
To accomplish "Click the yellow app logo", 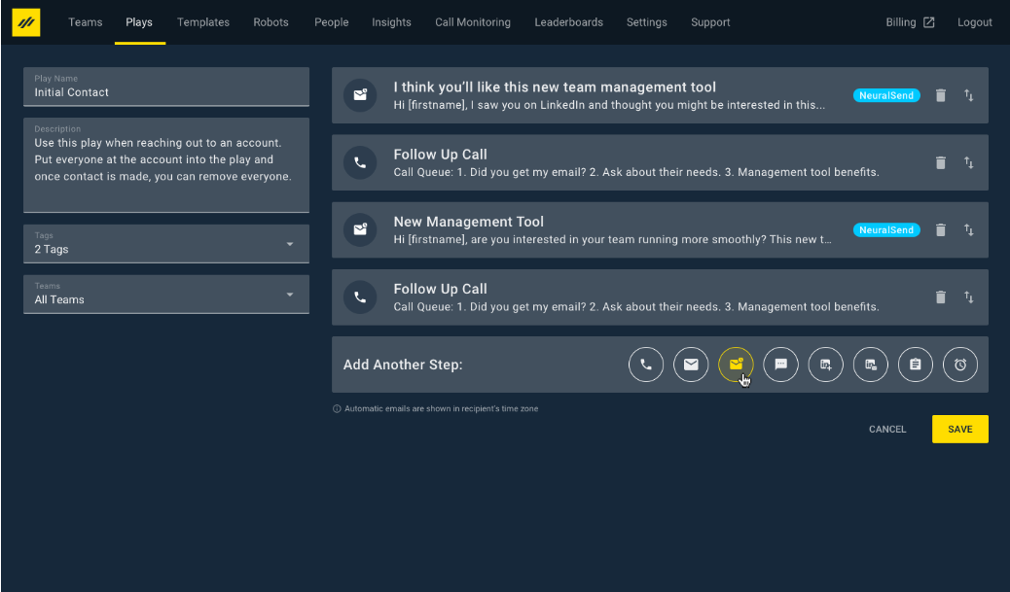I will point(25,22).
